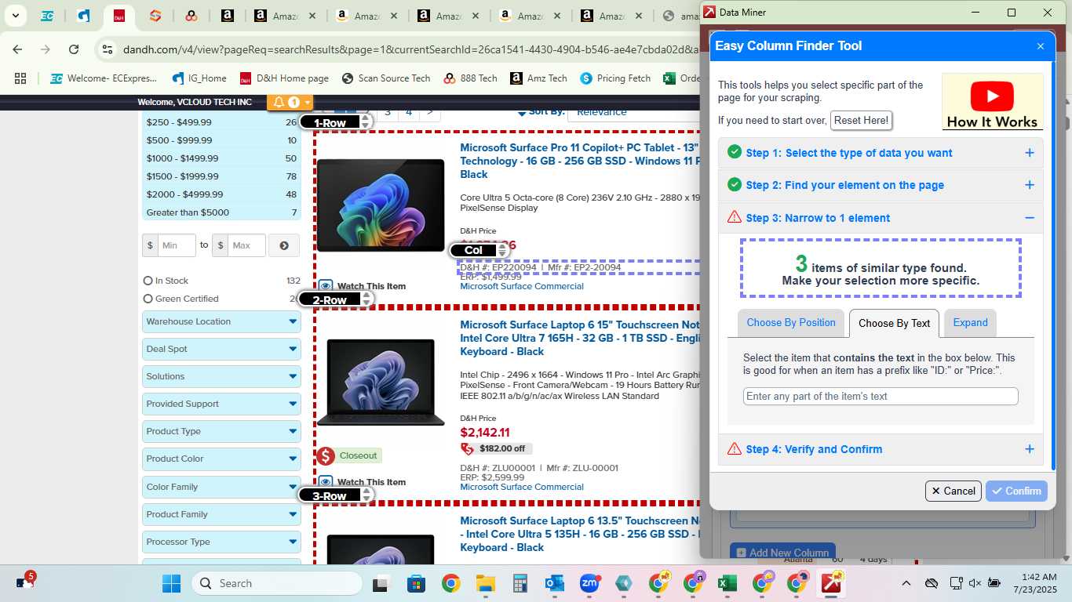Reload the dandh.com page
This screenshot has width=1072, height=602.
click(74, 49)
